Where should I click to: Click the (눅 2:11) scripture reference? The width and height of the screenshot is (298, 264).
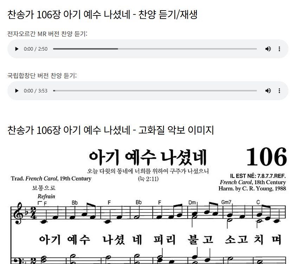pyautogui.click(x=148, y=179)
